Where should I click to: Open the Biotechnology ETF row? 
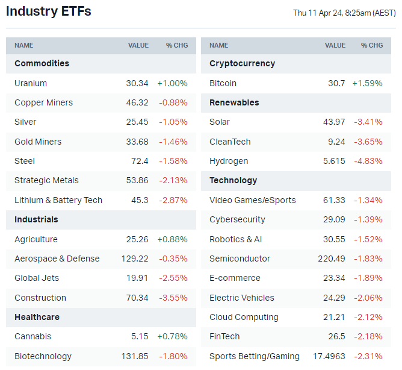43,356
